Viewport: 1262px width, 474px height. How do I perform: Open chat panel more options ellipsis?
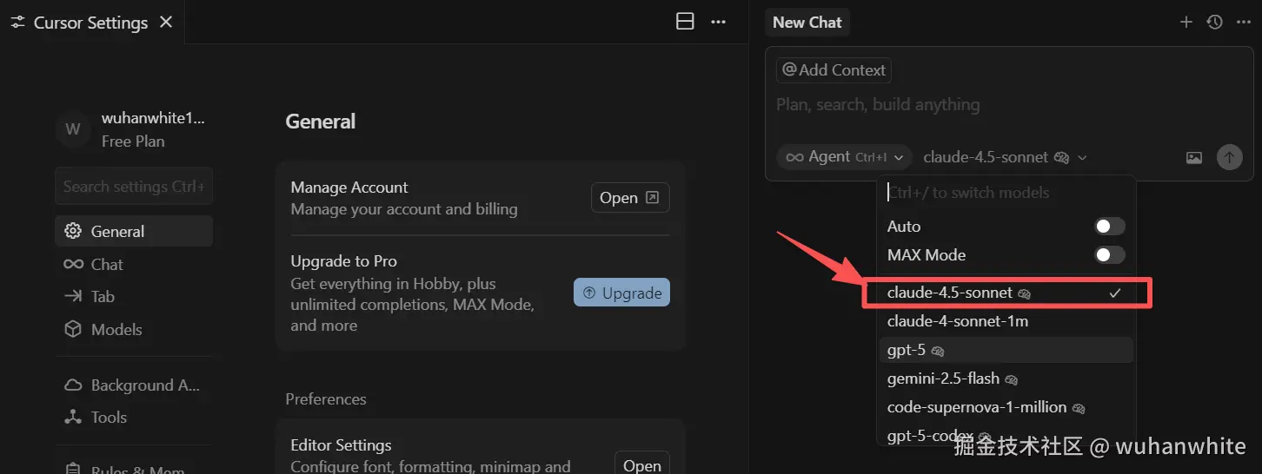point(1243,22)
